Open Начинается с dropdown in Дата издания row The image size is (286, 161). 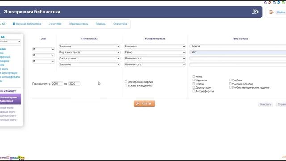(x=155, y=59)
